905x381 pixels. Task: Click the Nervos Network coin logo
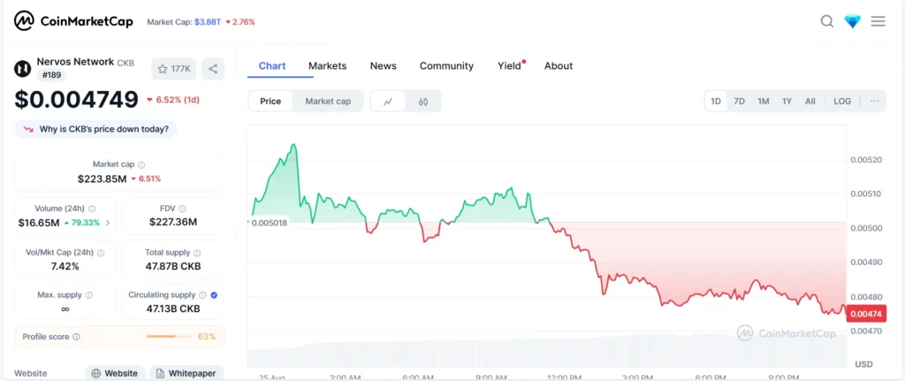[x=22, y=68]
